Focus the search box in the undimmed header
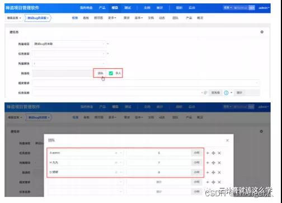 [x=241, y=8]
